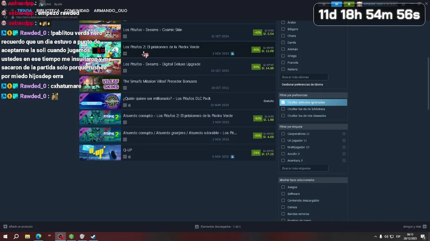Click exclude icon beside Acción tag
The width and height of the screenshot is (430, 241).
click(344, 154)
